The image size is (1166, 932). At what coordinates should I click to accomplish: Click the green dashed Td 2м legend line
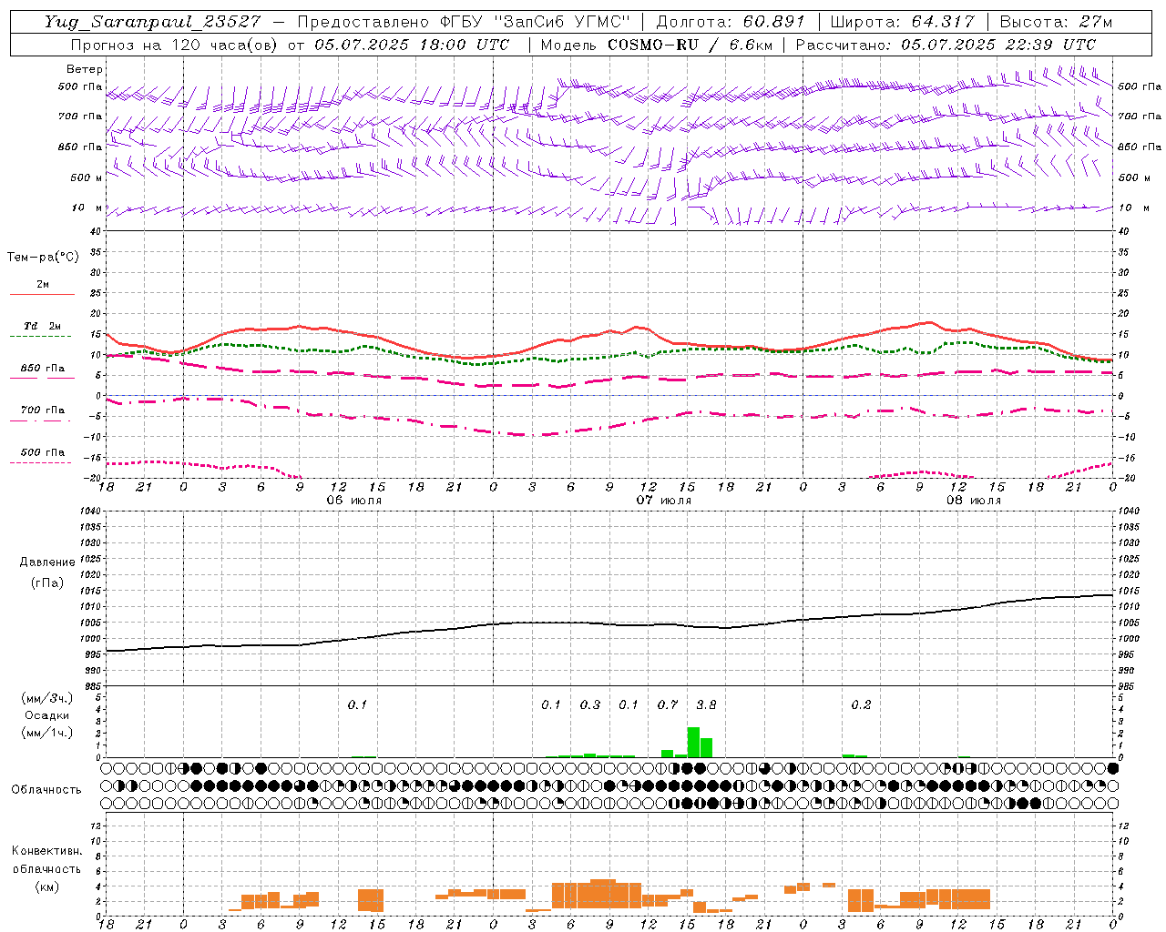tap(40, 337)
